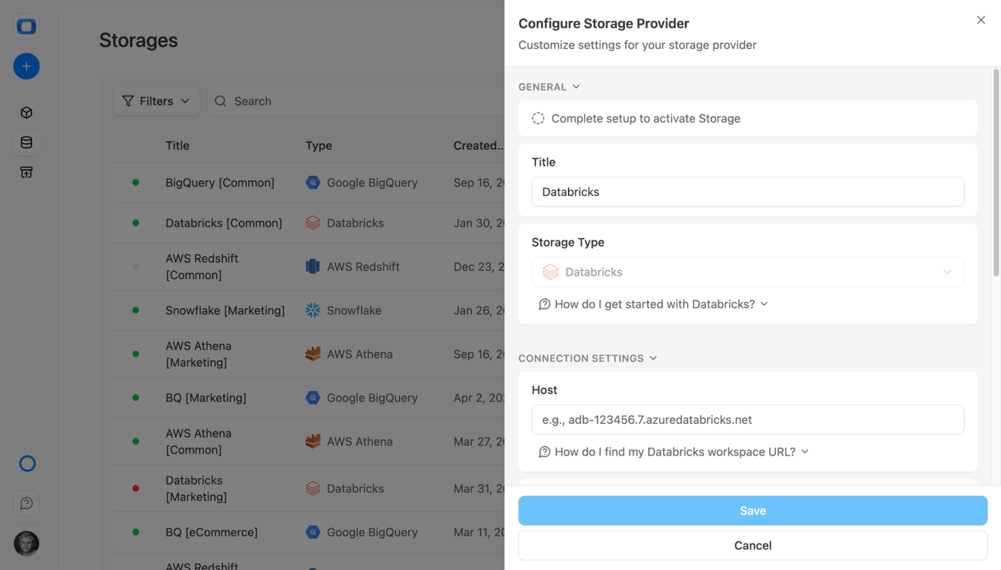Click the AWS Redshift icon in Redshift row

[x=313, y=266]
